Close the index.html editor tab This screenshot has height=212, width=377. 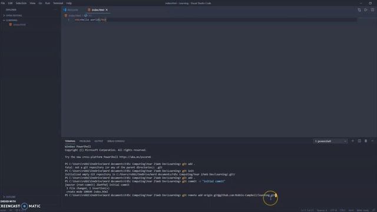point(107,10)
